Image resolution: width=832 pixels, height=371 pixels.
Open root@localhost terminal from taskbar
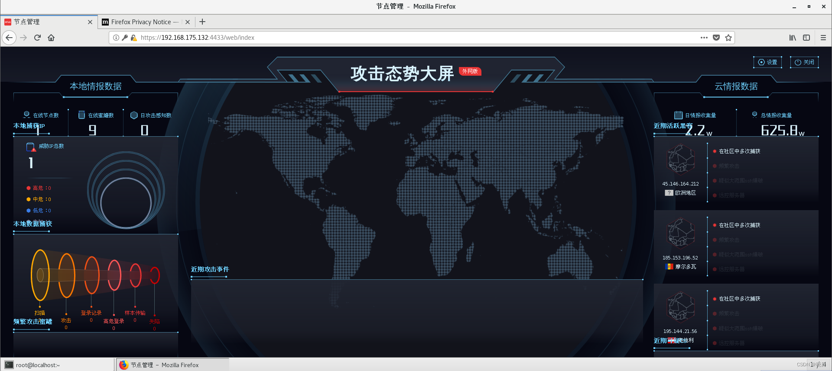click(x=58, y=365)
